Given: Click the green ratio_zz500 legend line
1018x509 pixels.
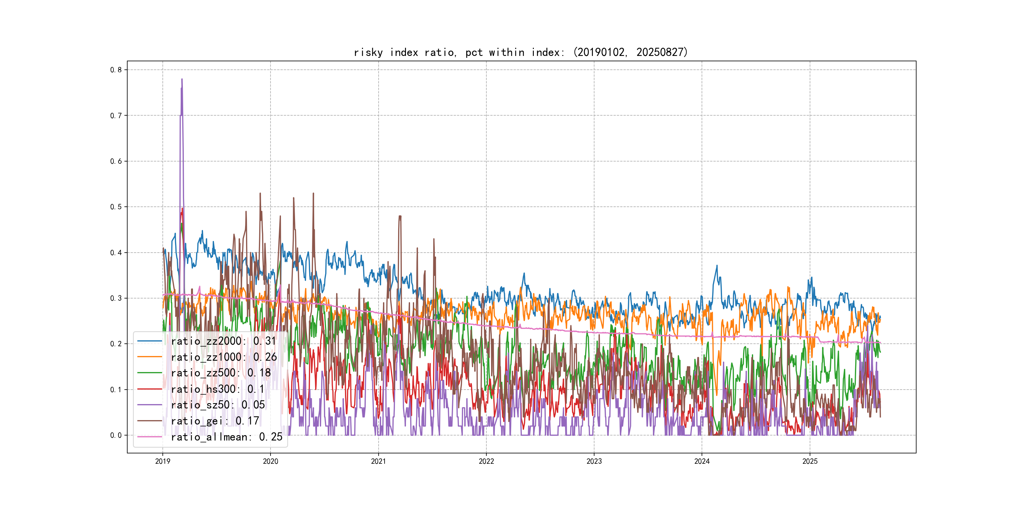Looking at the screenshot, I should point(149,373).
